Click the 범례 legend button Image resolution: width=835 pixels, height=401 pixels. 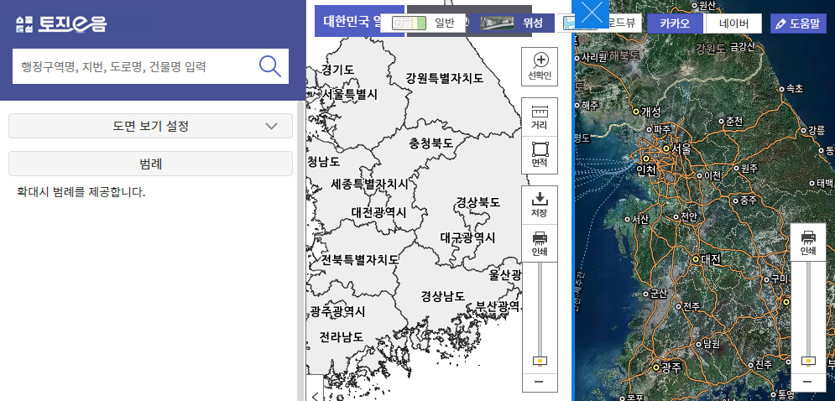click(151, 164)
